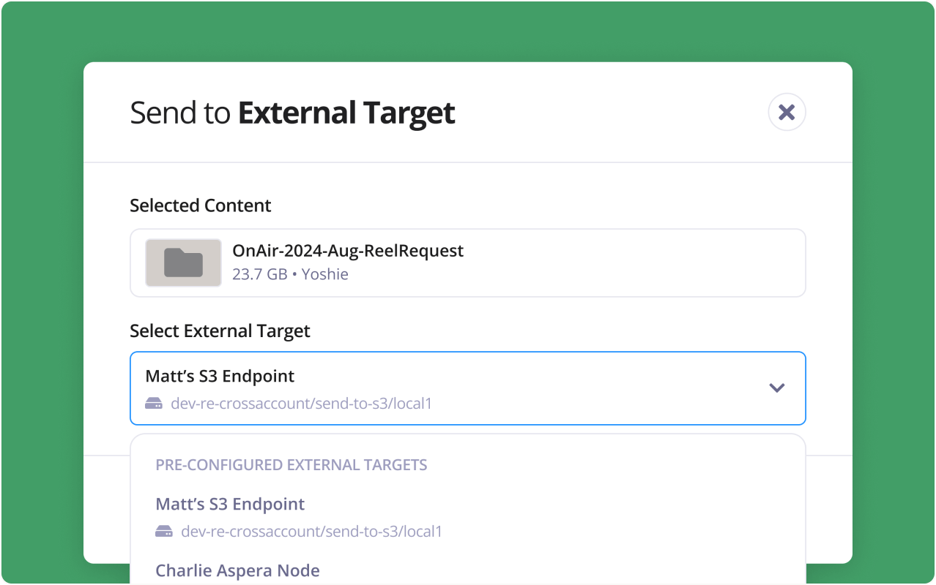This screenshot has height=585, width=936.
Task: Click the OnAir-2024-Aug-ReelRequest folder name
Action: [348, 251]
